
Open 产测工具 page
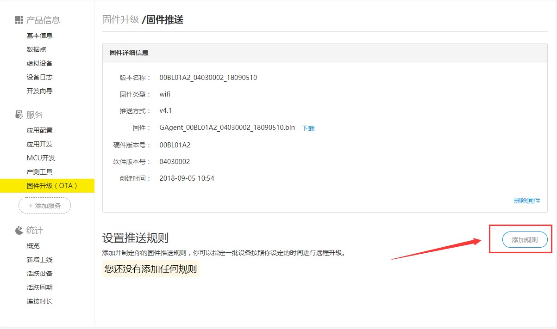(x=39, y=172)
